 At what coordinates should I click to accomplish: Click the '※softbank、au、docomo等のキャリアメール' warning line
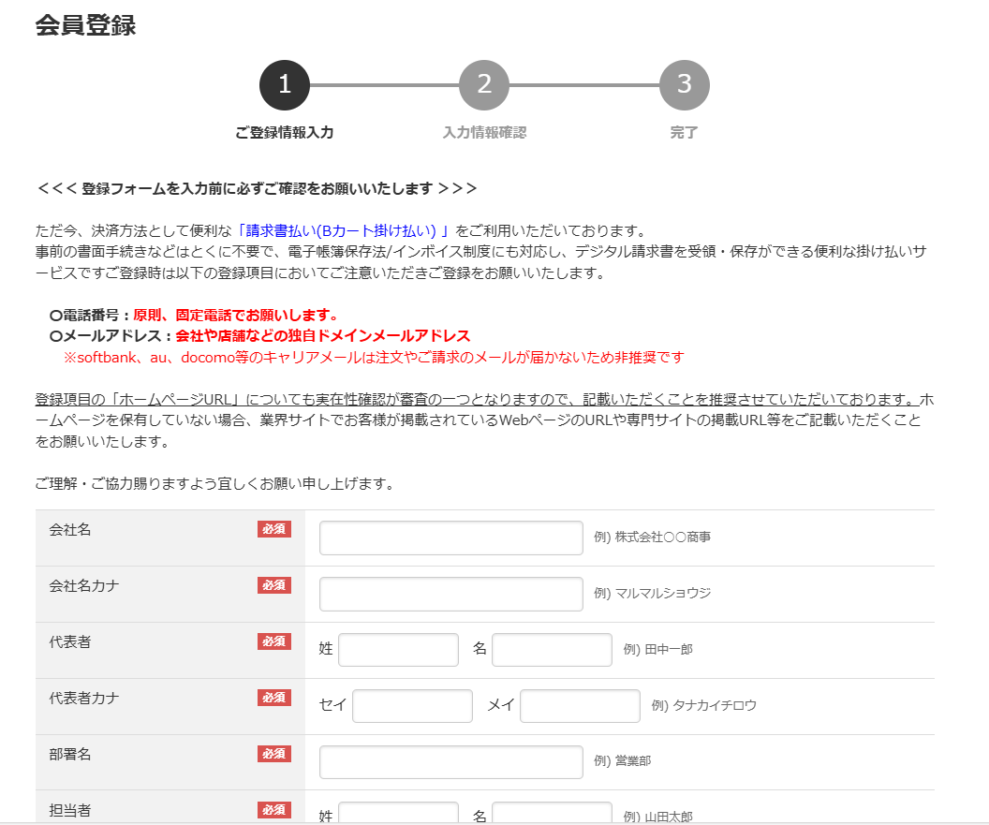click(x=374, y=358)
